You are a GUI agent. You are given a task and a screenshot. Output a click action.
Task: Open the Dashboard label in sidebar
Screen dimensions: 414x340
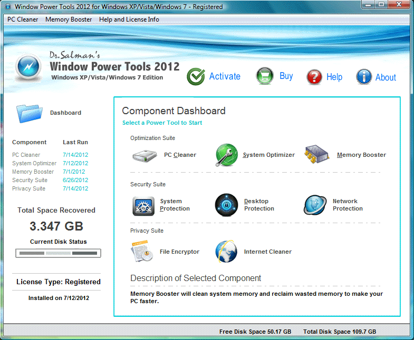point(66,113)
